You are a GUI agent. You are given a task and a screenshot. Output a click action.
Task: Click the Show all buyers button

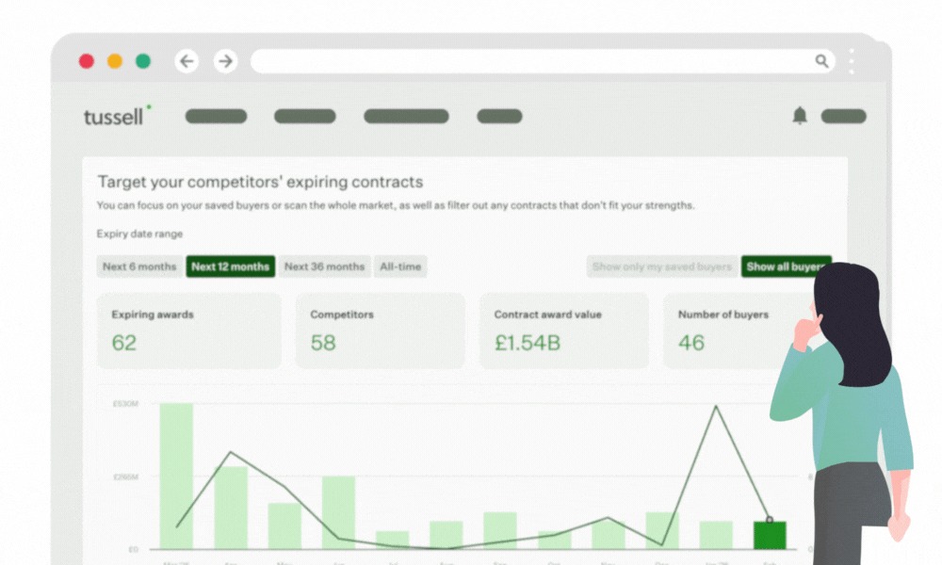point(784,266)
